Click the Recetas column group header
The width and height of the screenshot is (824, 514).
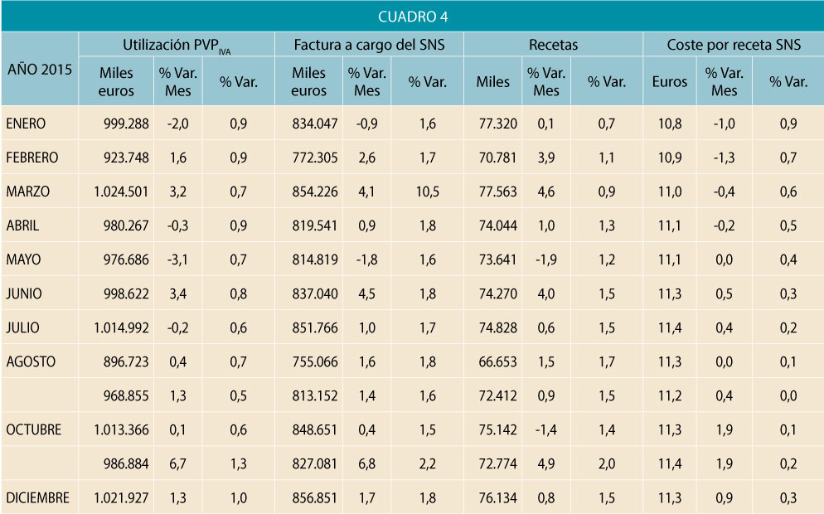point(553,45)
